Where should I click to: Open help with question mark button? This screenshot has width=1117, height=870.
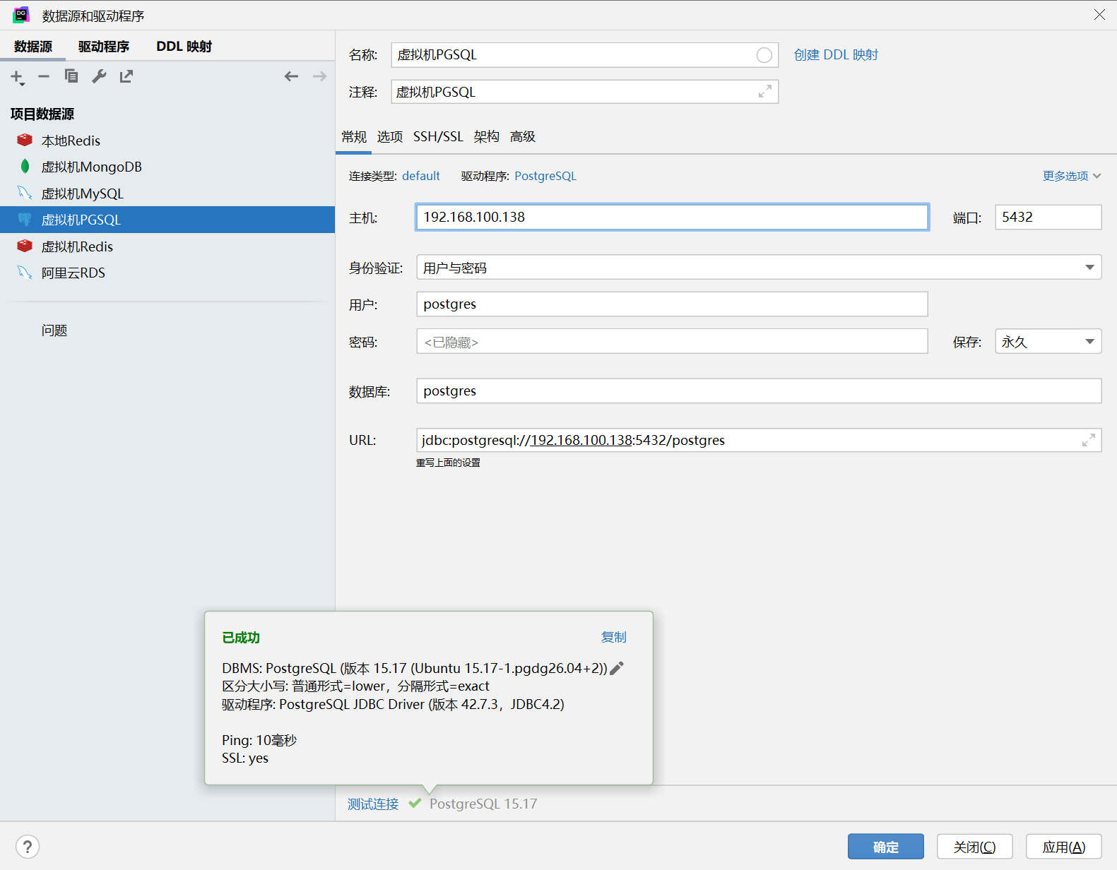pos(28,847)
